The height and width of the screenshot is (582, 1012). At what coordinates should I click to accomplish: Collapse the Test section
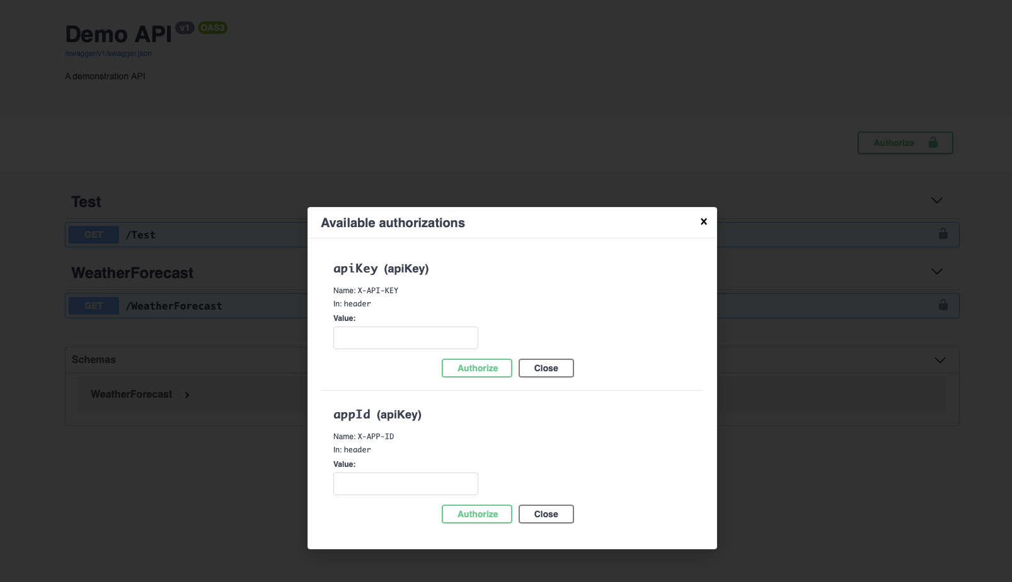(x=936, y=200)
